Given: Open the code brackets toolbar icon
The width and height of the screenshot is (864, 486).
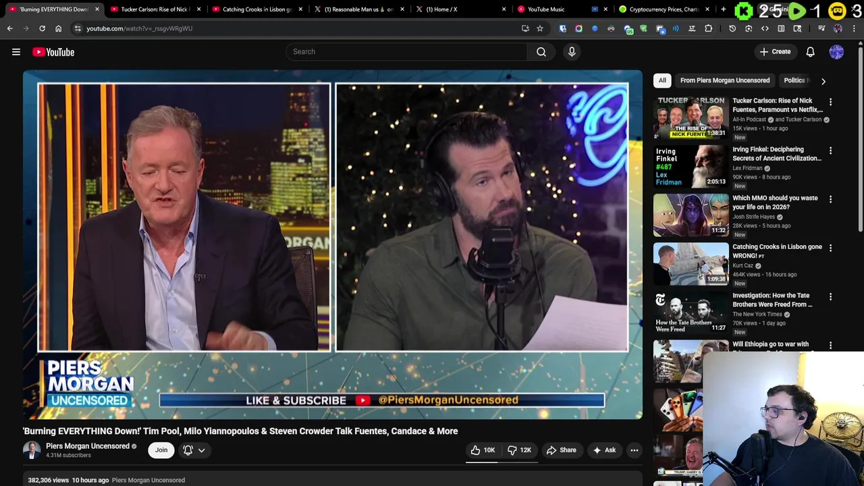Looking at the screenshot, I should point(765,28).
